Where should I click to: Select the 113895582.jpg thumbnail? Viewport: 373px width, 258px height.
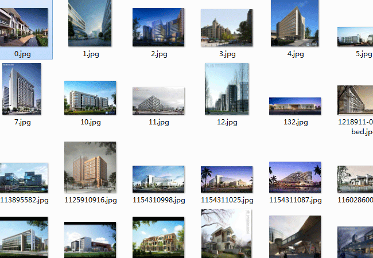click(24, 178)
